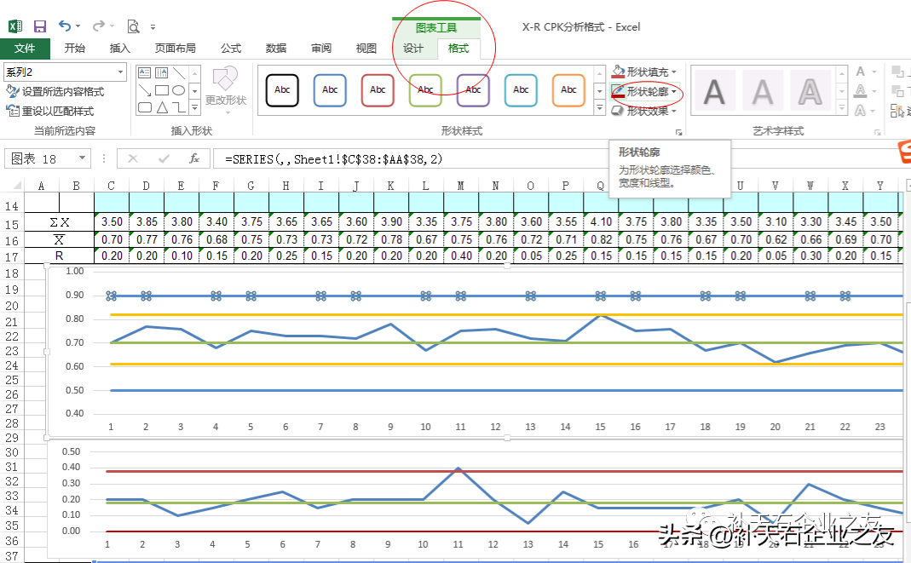Select the first WordArt style A
The image size is (911, 563).
tap(714, 91)
